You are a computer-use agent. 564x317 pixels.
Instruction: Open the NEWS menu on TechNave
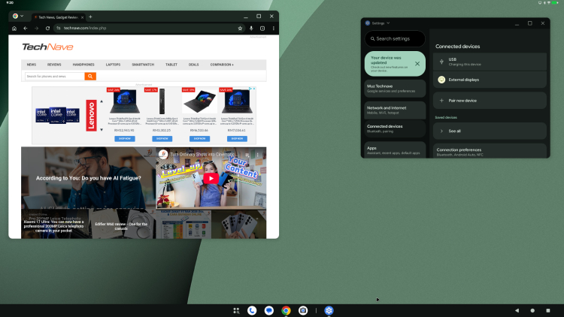[32, 65]
